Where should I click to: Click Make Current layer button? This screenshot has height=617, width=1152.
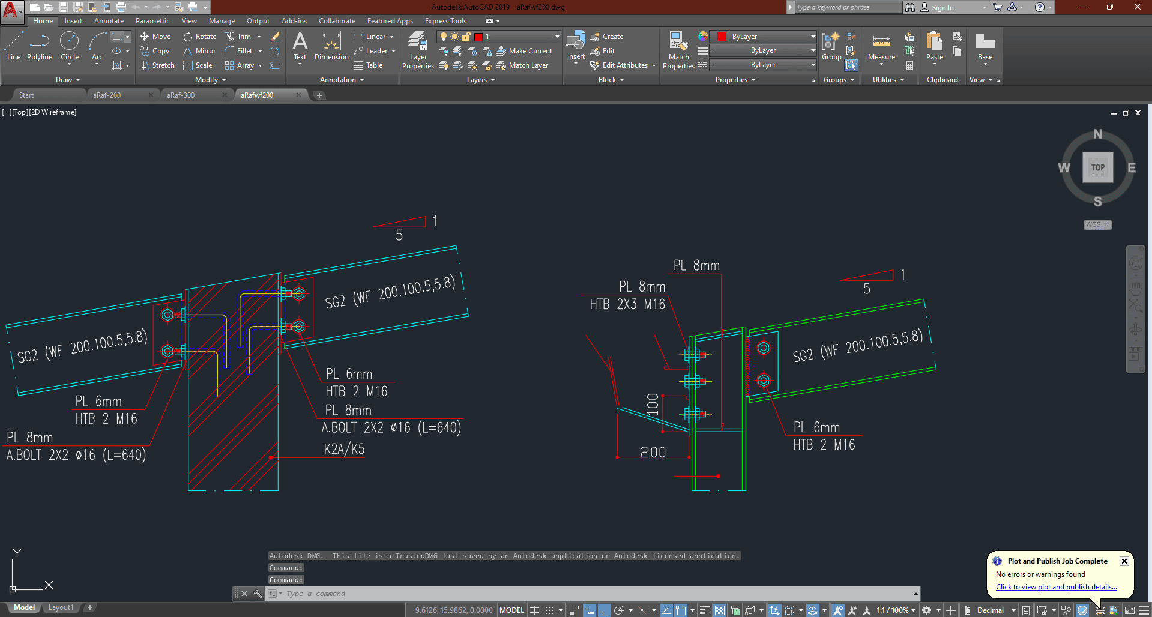tap(524, 51)
